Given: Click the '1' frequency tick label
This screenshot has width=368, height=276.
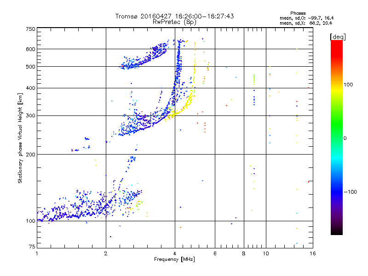Looking at the screenshot, I should pyautogui.click(x=37, y=253).
